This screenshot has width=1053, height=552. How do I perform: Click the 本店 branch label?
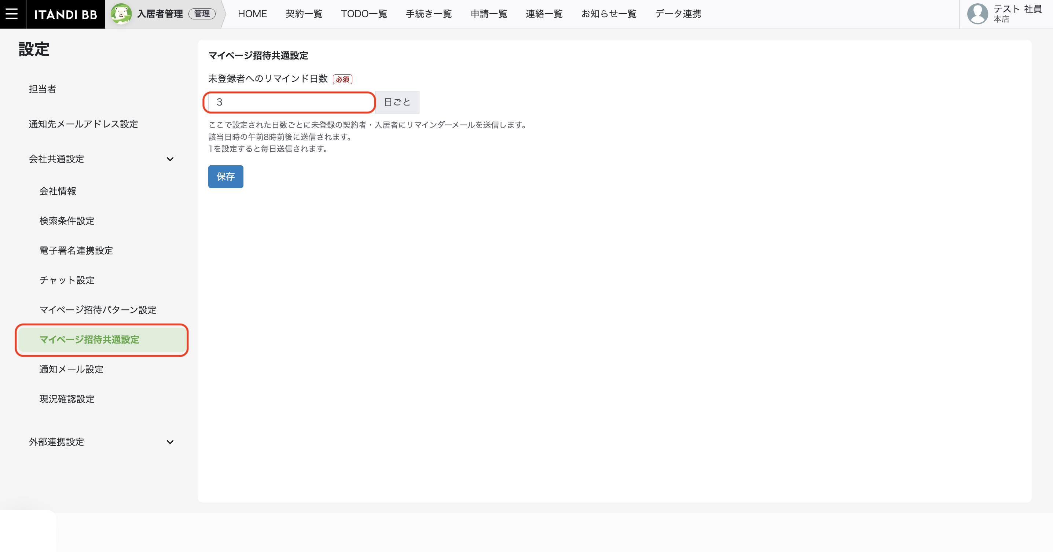pyautogui.click(x=1002, y=19)
